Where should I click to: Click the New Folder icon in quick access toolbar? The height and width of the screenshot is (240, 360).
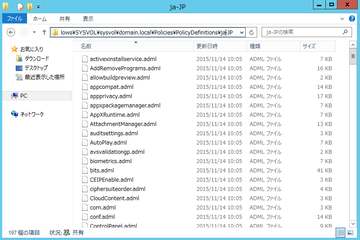[x=30, y=7]
